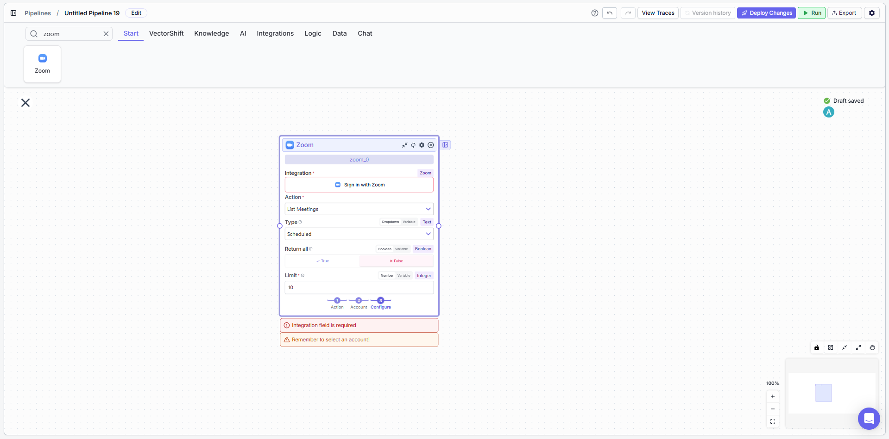The image size is (889, 439).
Task: Clear the zoom search text
Action: (106, 34)
